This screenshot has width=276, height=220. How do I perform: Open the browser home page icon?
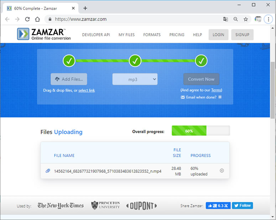click(37, 19)
